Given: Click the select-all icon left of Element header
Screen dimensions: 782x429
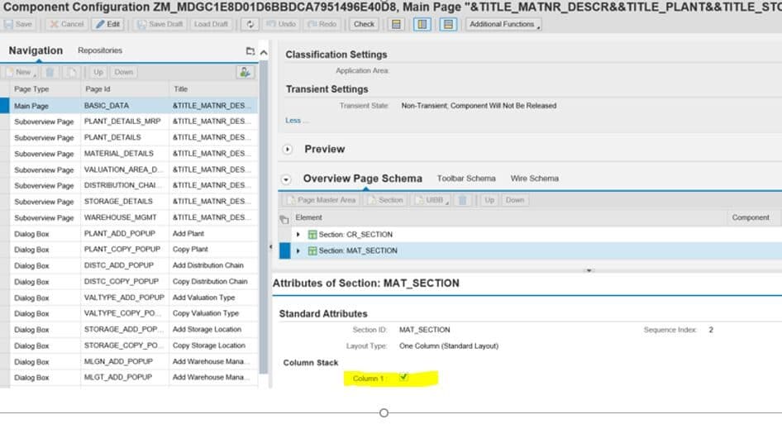Looking at the screenshot, I should [285, 218].
